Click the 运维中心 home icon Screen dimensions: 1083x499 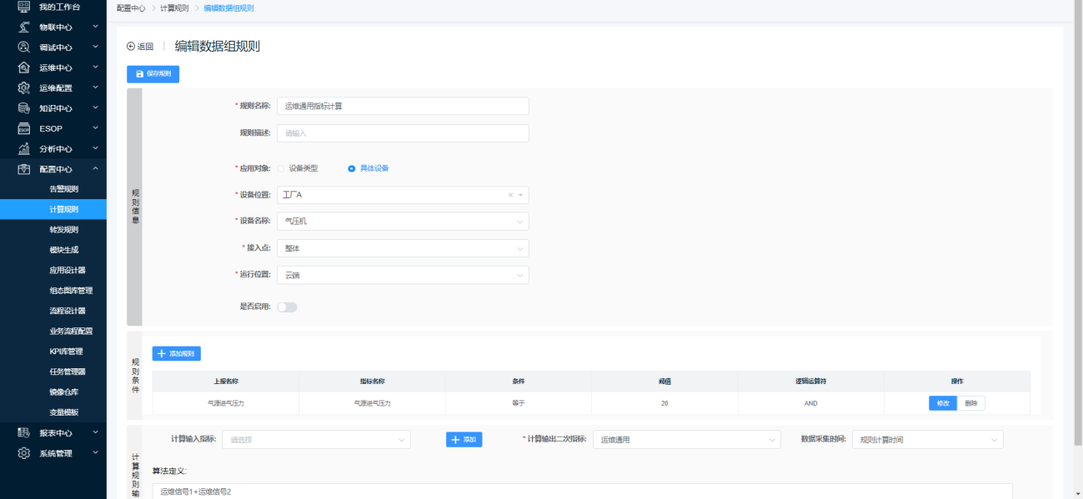point(24,67)
